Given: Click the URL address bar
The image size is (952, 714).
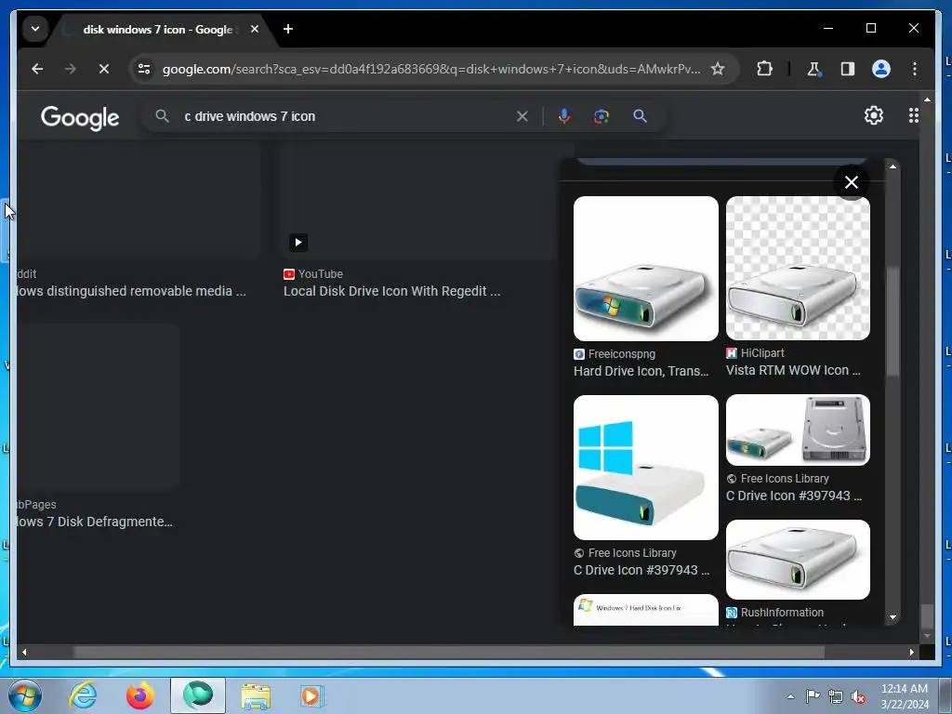Looking at the screenshot, I should pos(430,69).
